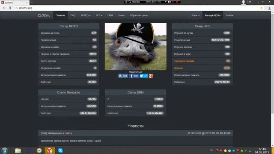
Task: Click the Новости heading
Action: 135,126
